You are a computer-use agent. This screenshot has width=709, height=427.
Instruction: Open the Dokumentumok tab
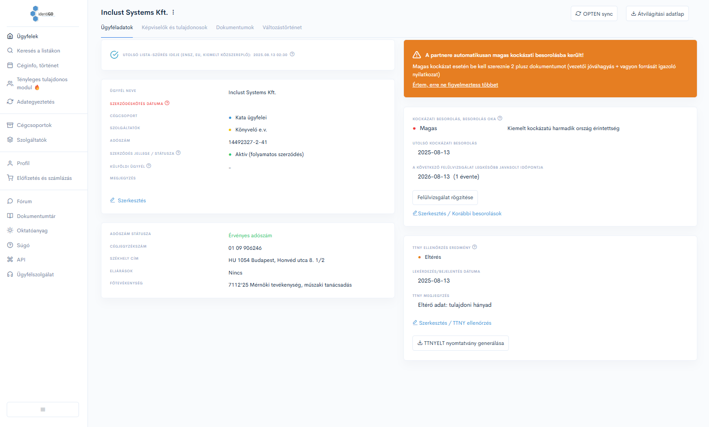(x=235, y=27)
